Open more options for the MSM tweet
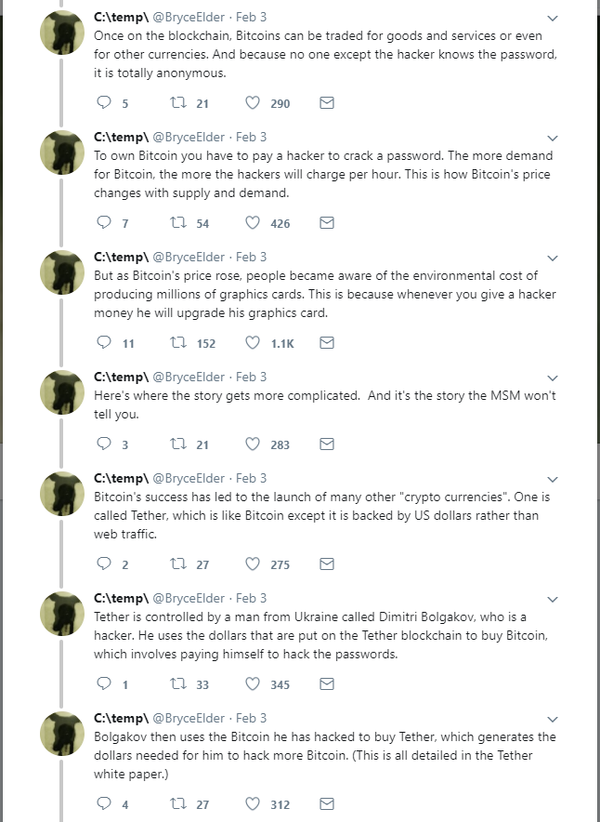This screenshot has width=600, height=822. (x=553, y=378)
